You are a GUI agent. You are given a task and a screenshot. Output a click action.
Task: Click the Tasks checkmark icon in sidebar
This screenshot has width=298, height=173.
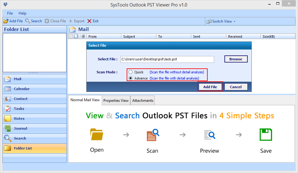click(7, 109)
